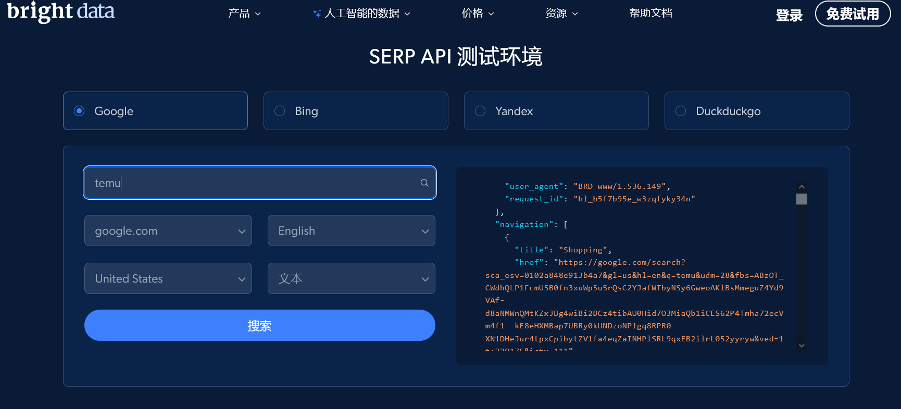Image resolution: width=901 pixels, height=409 pixels.
Task: Click the blue 搜索 search button
Action: 260,325
